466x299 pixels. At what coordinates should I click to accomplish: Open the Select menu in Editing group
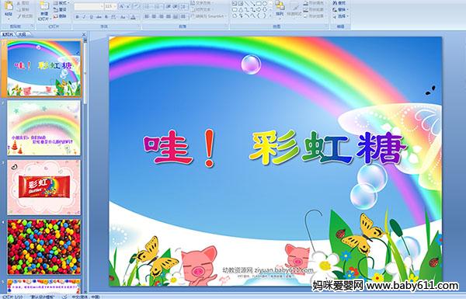341,16
